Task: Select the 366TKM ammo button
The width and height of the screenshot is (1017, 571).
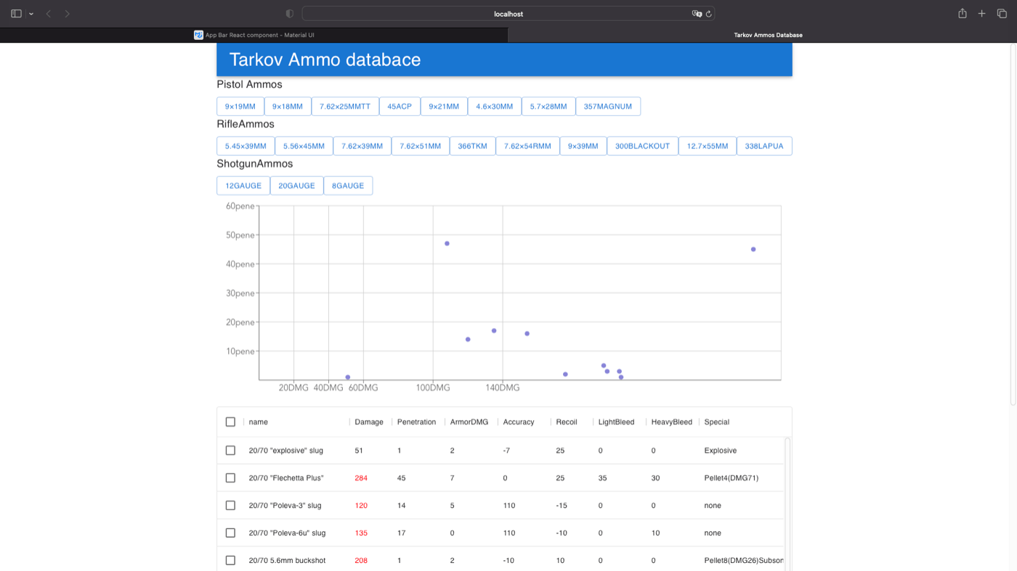Action: click(473, 146)
